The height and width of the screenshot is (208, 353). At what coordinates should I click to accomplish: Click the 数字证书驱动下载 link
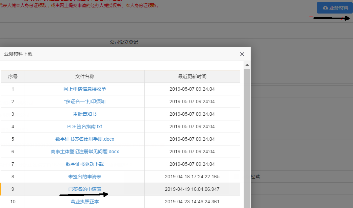(x=85, y=164)
